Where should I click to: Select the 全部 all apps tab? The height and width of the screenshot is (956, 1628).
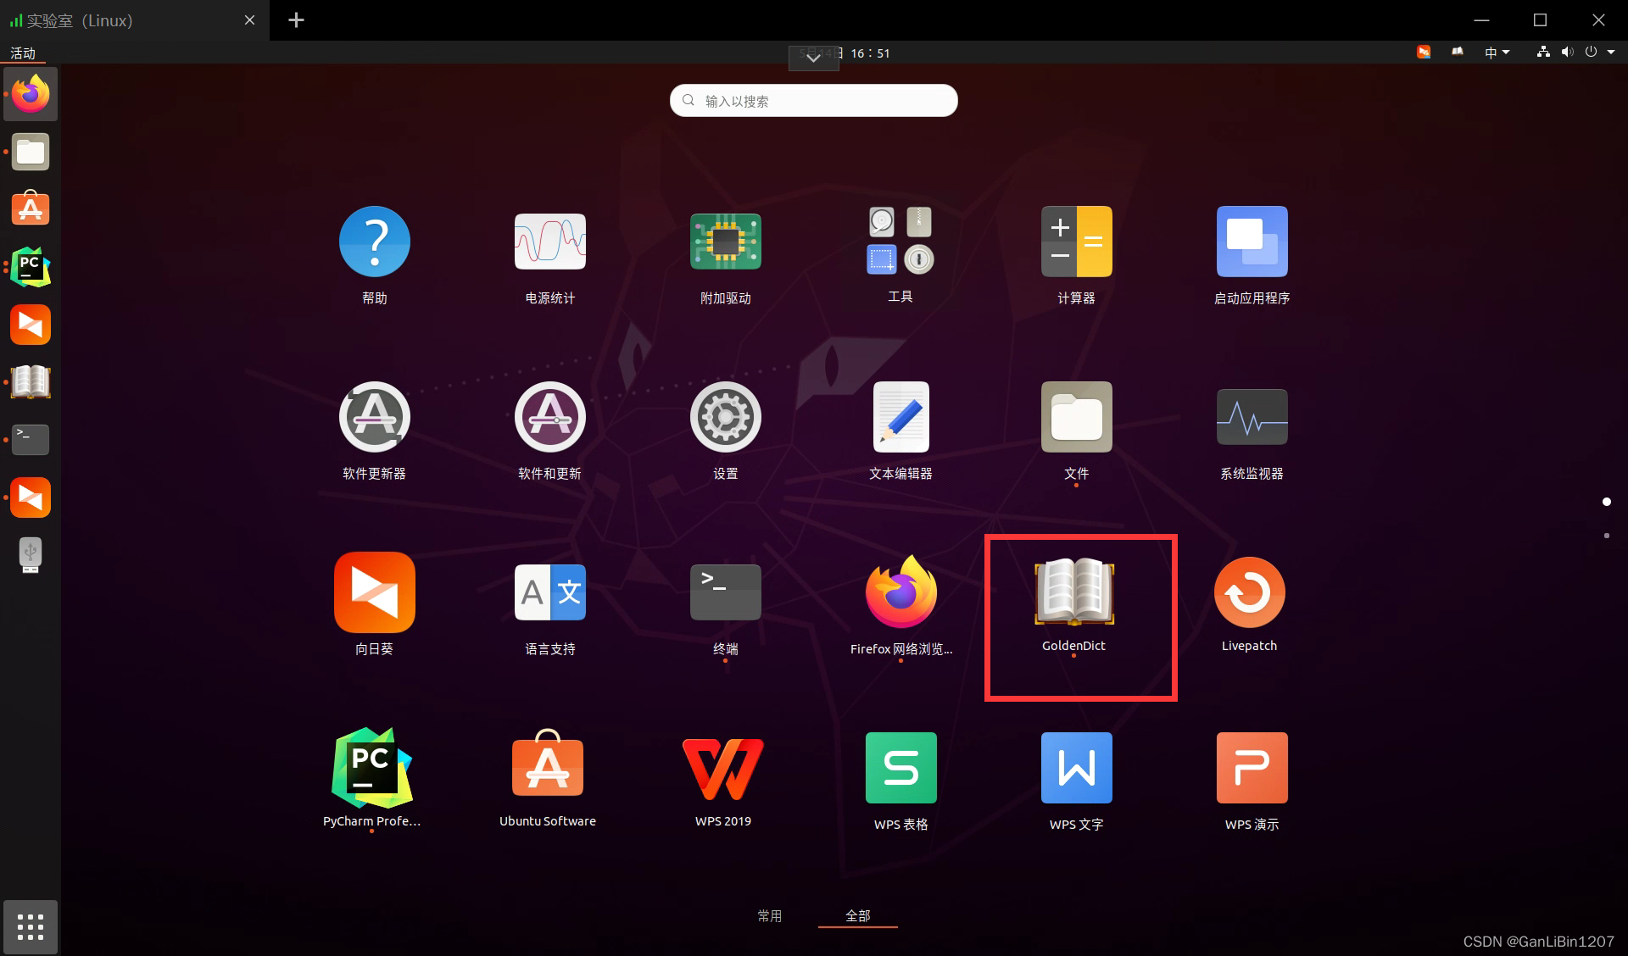(x=857, y=915)
